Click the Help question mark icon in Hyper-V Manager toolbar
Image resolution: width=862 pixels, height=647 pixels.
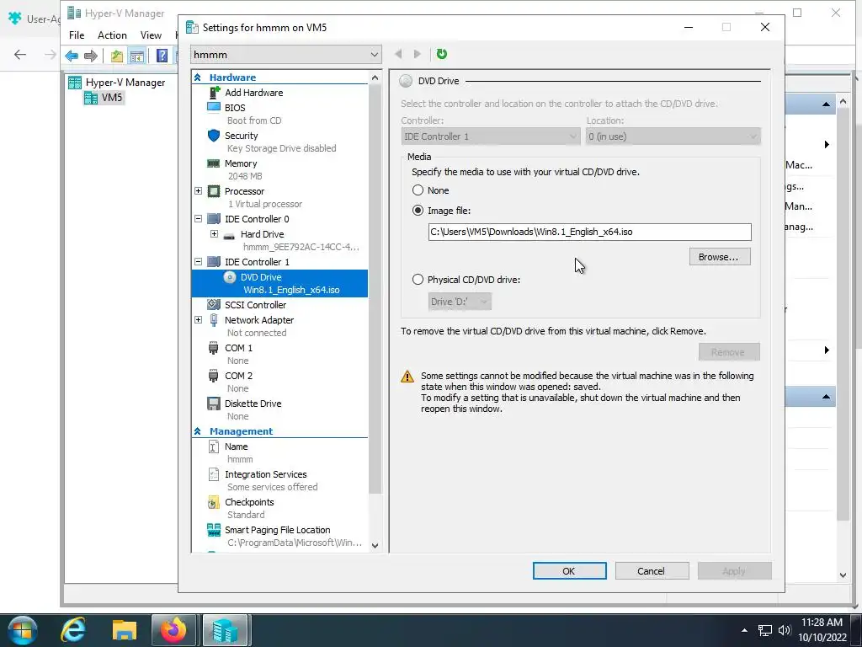(x=162, y=55)
